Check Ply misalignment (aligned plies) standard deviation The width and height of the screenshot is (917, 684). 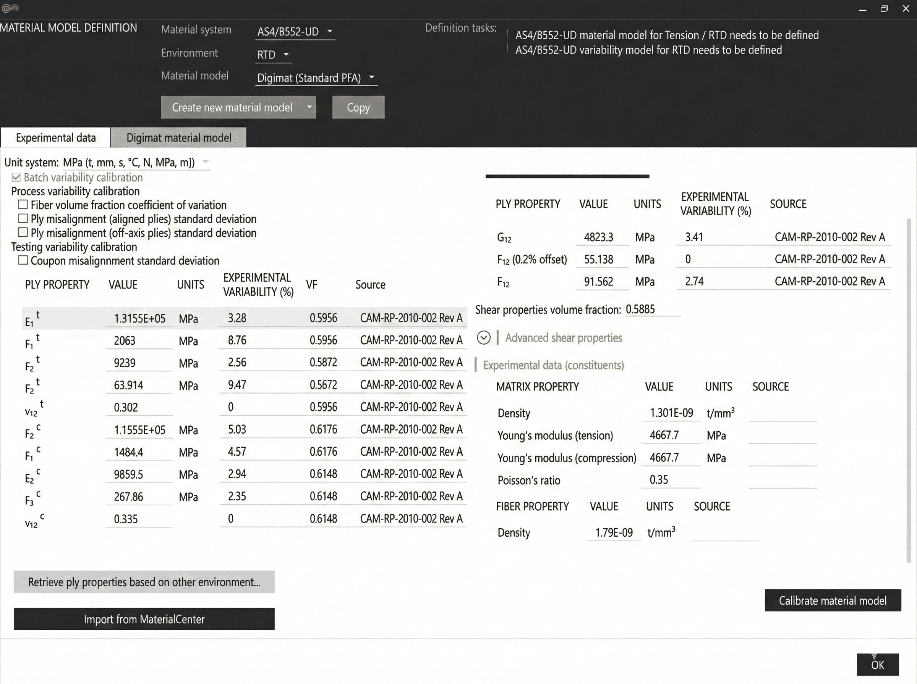click(23, 219)
